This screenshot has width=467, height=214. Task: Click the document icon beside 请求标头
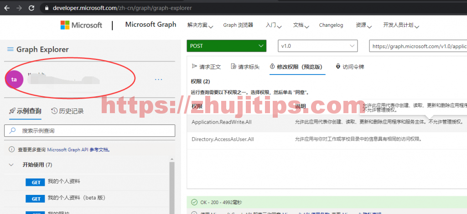233,66
